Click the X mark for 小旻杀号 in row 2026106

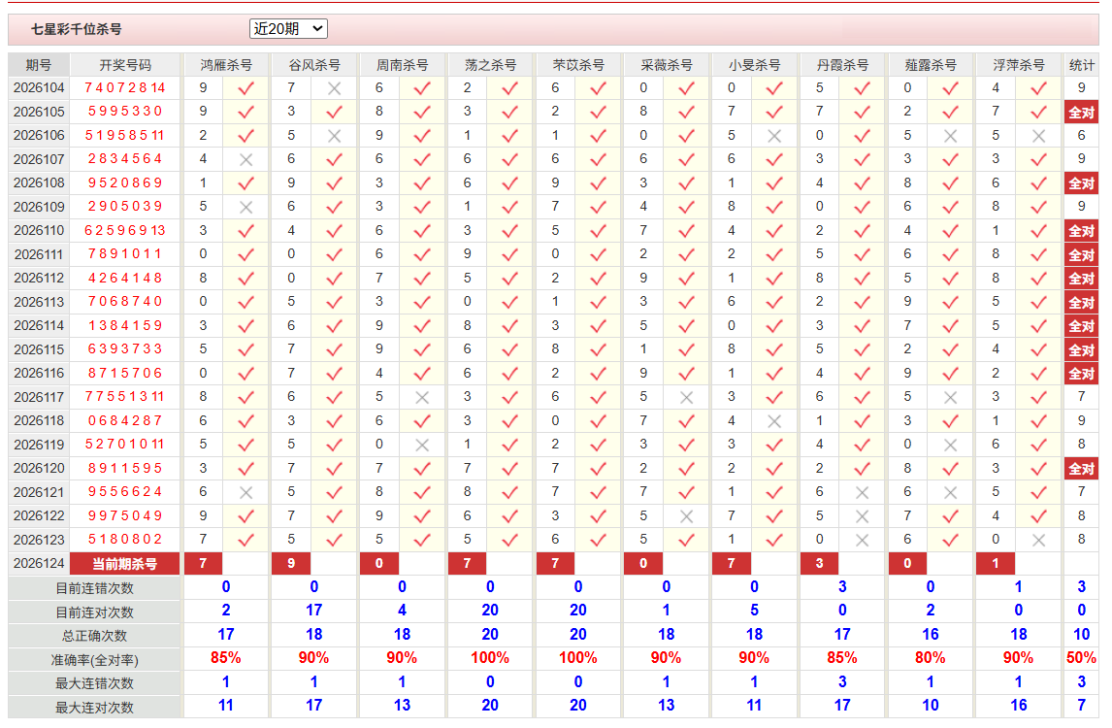click(x=774, y=136)
